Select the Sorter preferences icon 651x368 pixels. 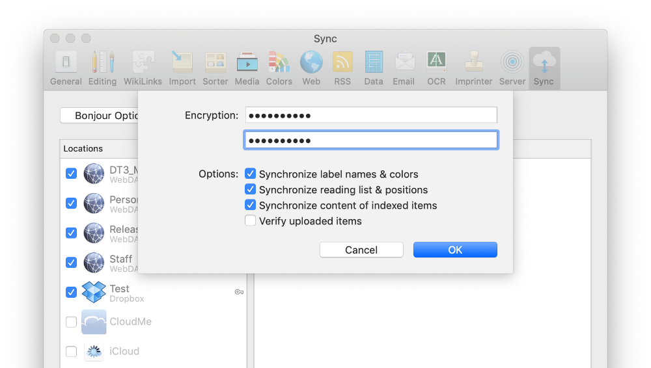[215, 68]
